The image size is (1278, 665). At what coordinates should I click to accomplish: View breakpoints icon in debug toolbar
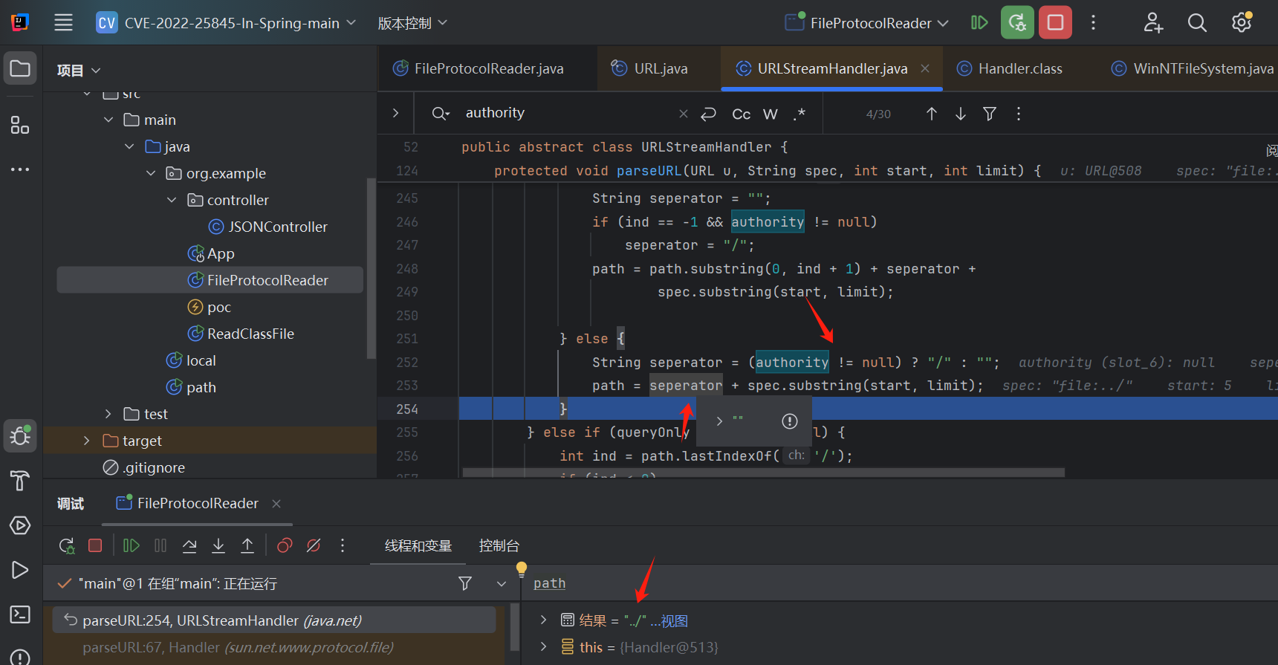[x=285, y=545]
